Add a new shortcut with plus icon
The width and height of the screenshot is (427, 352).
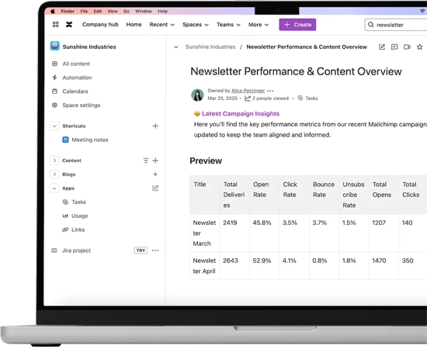click(155, 126)
